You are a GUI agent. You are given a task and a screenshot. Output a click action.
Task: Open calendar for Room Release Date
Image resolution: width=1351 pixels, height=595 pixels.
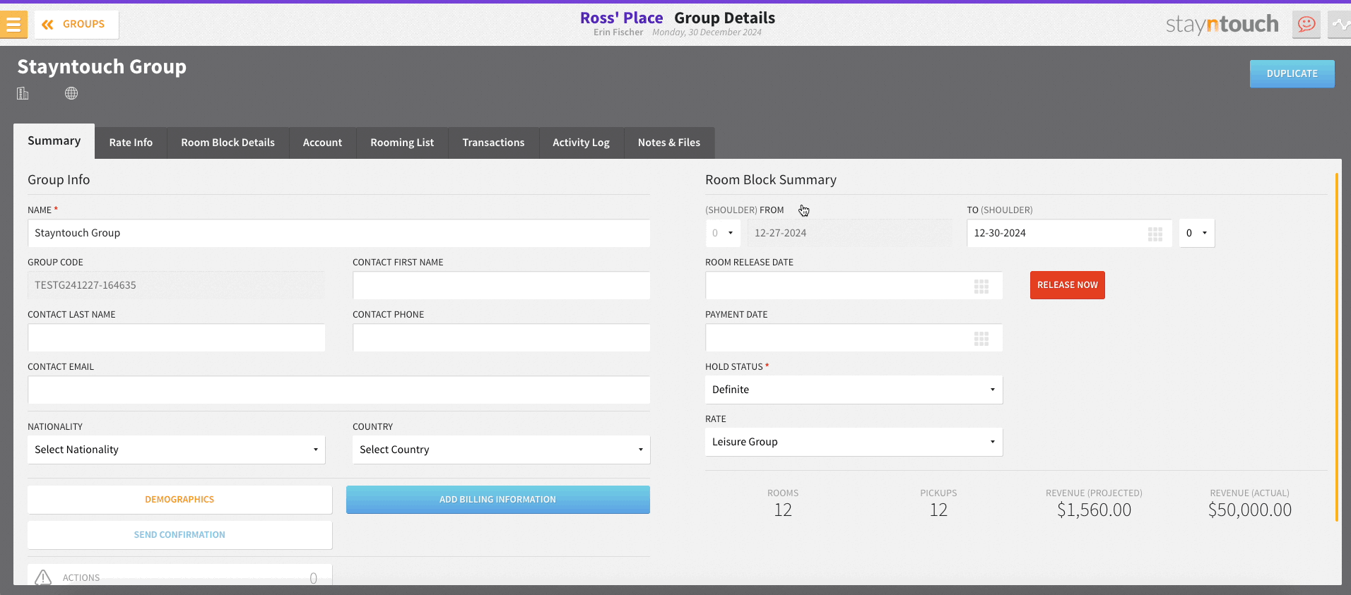click(x=981, y=286)
